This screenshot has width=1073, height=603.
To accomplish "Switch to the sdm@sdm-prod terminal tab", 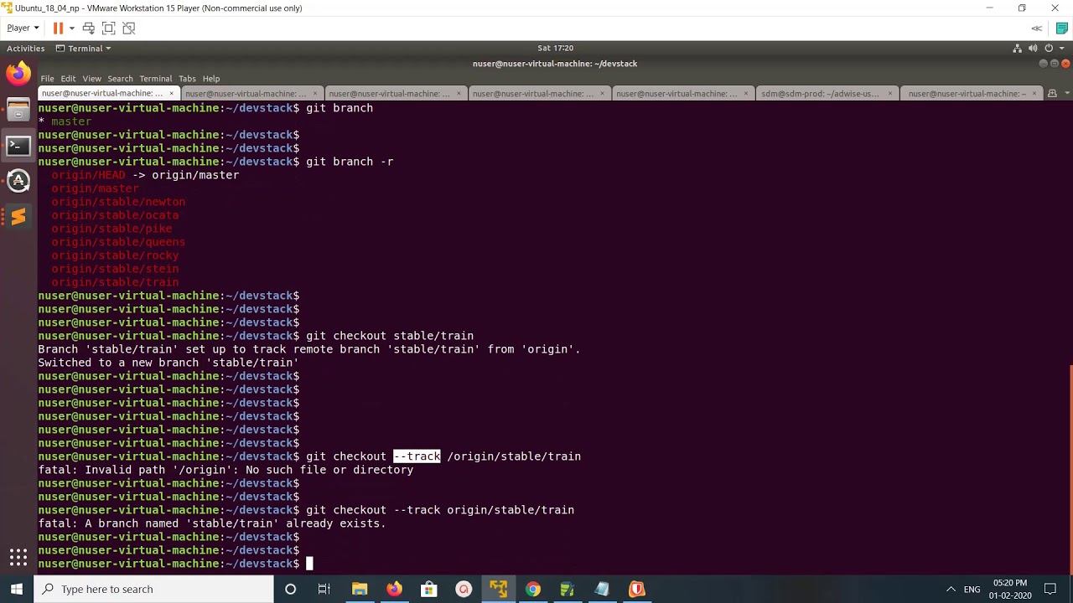I will [x=827, y=94].
